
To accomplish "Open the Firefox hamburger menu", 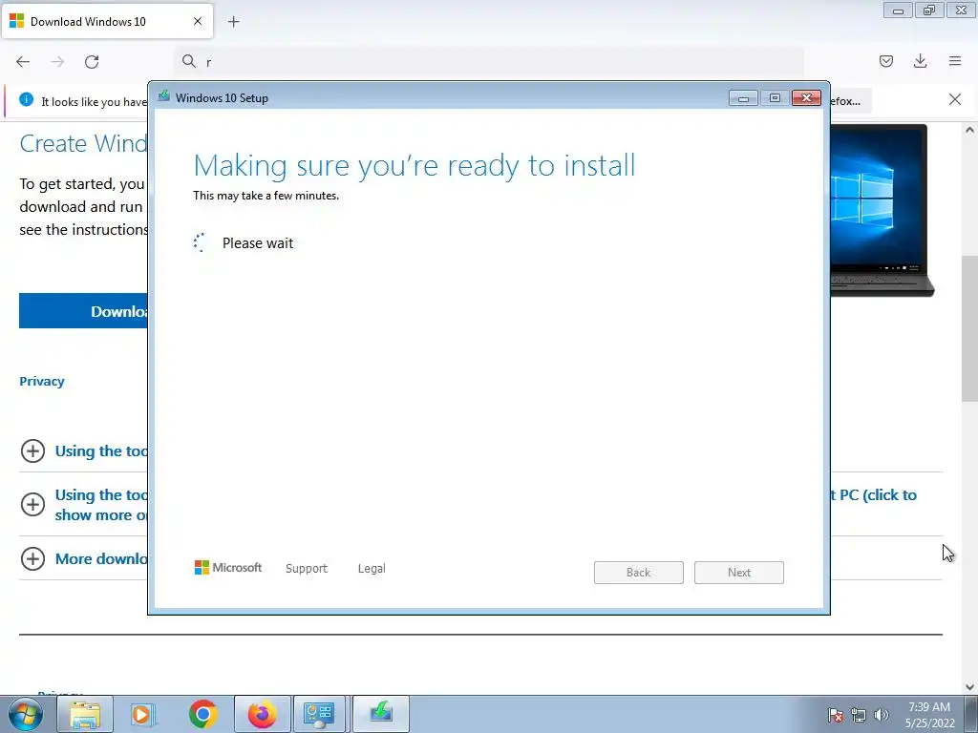I will (x=955, y=61).
